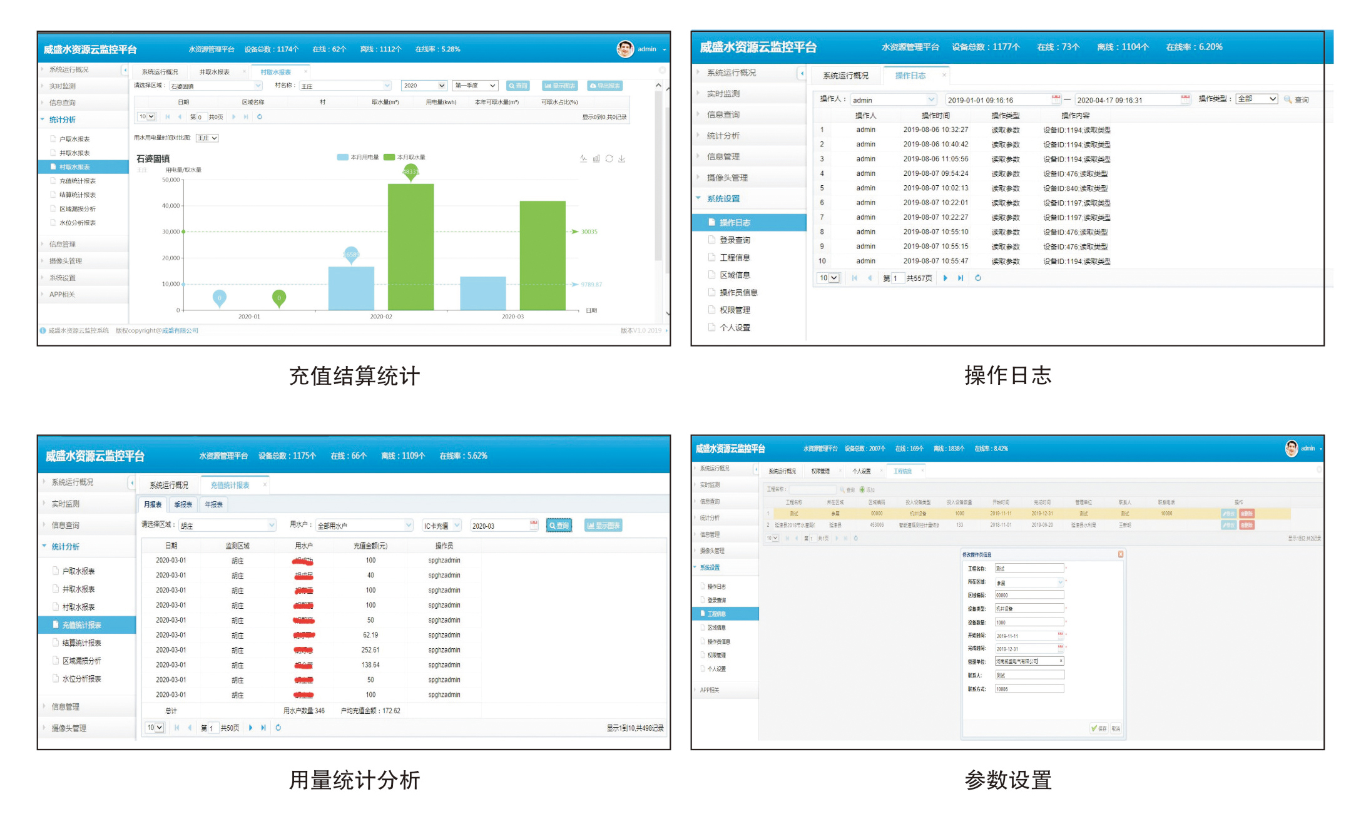
Task: Open the 第一季度 quarter dropdown
Action: [475, 86]
